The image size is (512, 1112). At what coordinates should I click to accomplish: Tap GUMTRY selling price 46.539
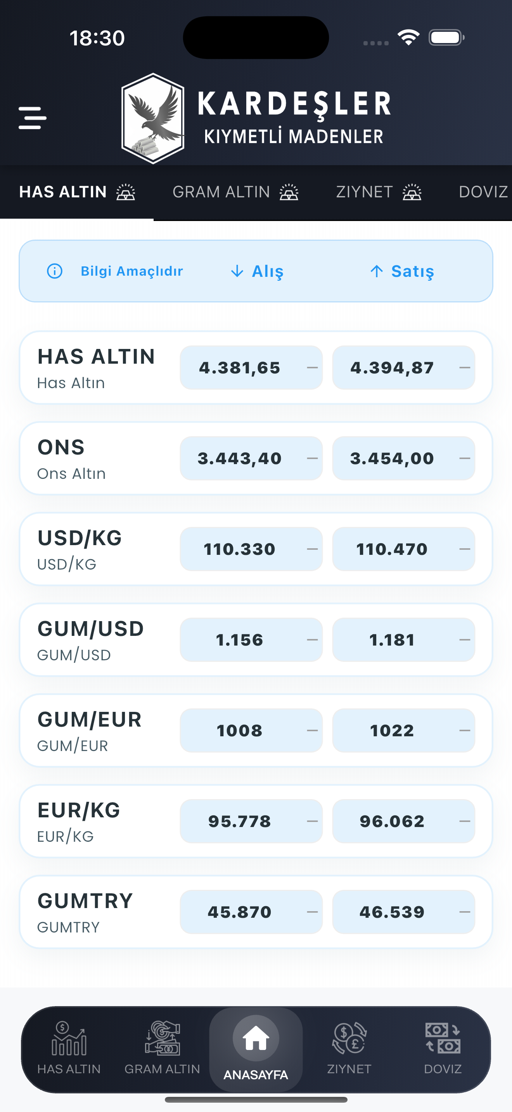(x=404, y=912)
